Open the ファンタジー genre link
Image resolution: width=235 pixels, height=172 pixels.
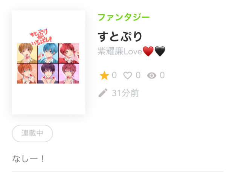pos(124,17)
